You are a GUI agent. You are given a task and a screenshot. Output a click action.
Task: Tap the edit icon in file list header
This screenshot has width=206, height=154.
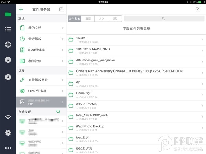tap(198, 9)
